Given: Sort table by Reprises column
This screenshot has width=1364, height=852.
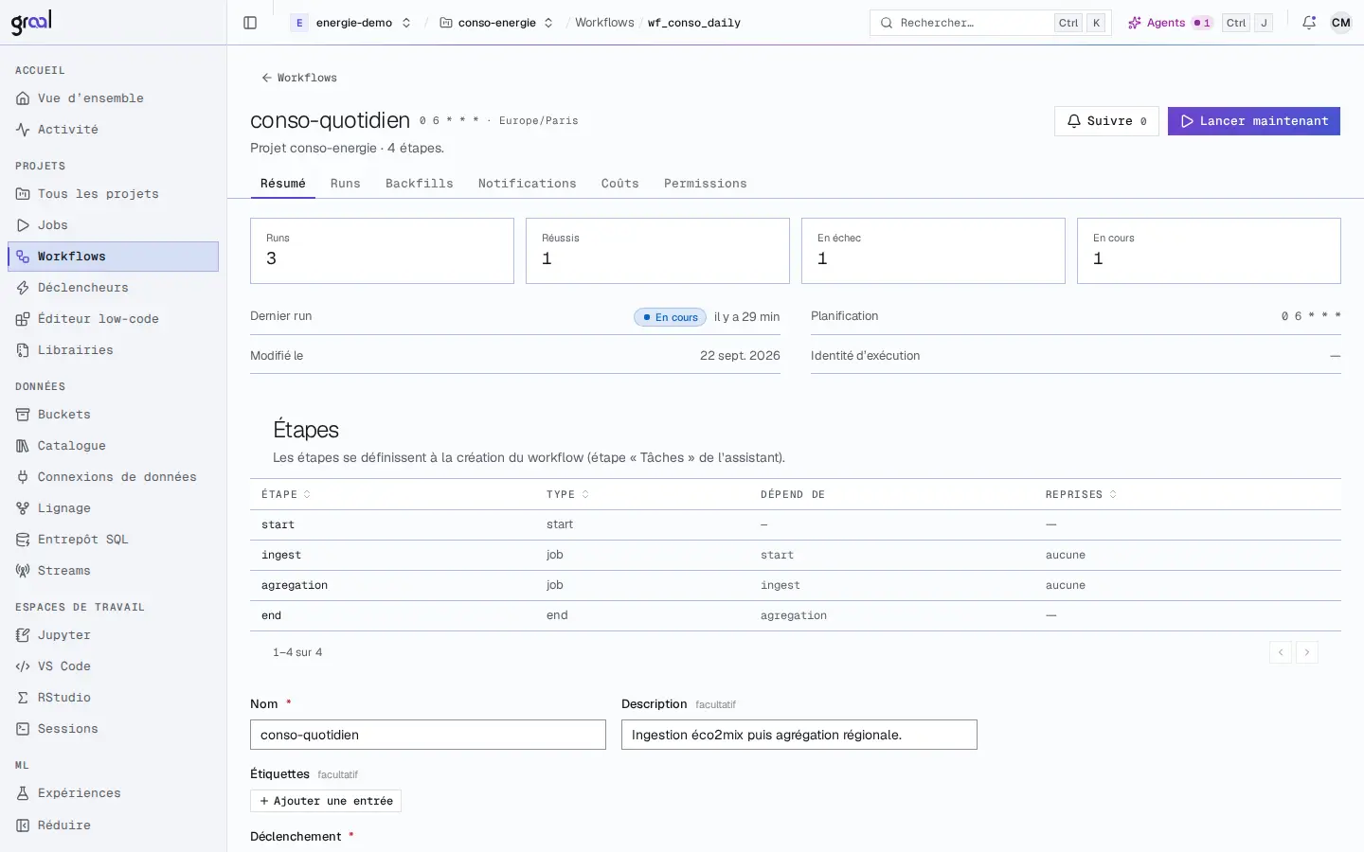Looking at the screenshot, I should (x=1081, y=494).
